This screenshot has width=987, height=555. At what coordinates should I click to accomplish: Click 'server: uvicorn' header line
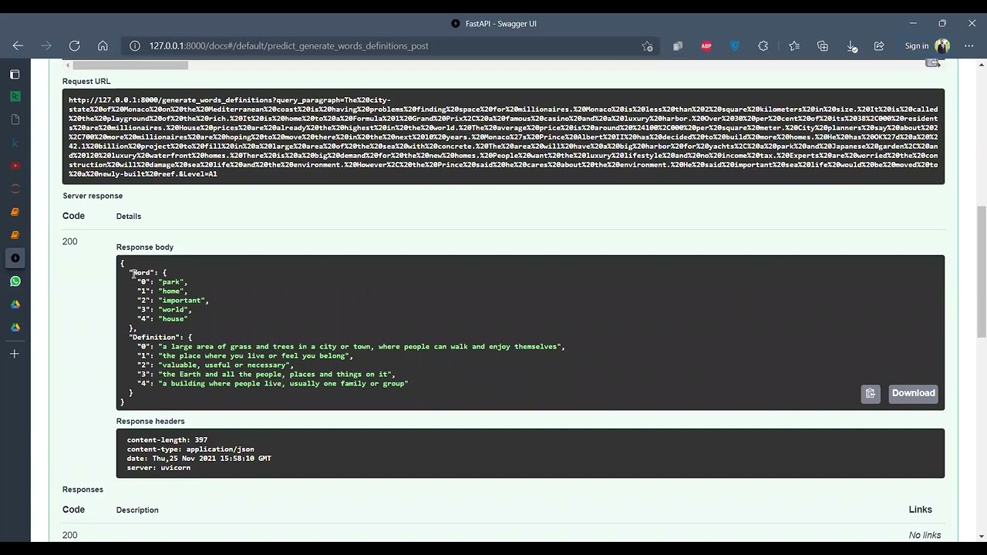159,468
